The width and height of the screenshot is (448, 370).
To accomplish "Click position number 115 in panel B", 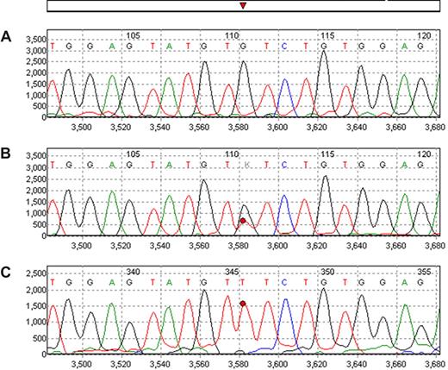I will [x=327, y=154].
